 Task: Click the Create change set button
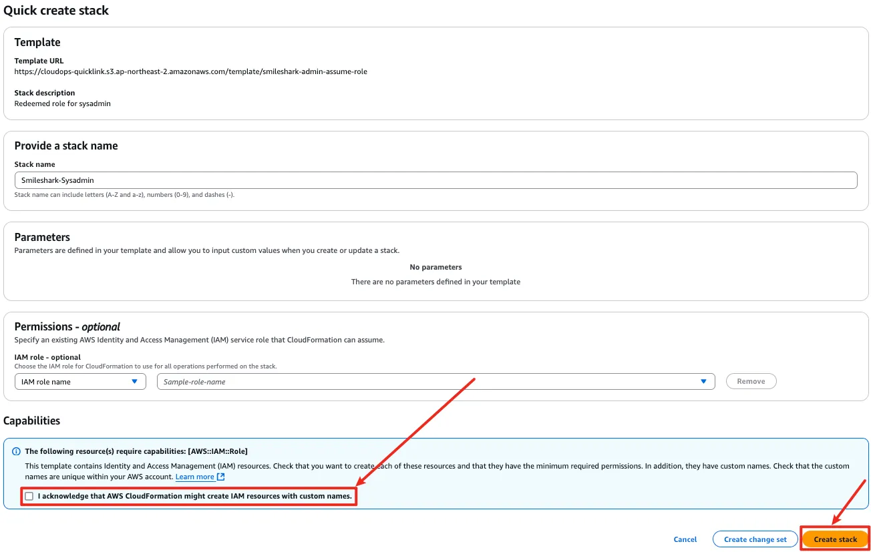(755, 539)
